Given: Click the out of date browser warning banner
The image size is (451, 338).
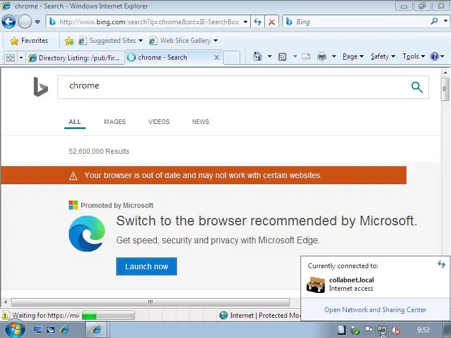Looking at the screenshot, I should [204, 175].
